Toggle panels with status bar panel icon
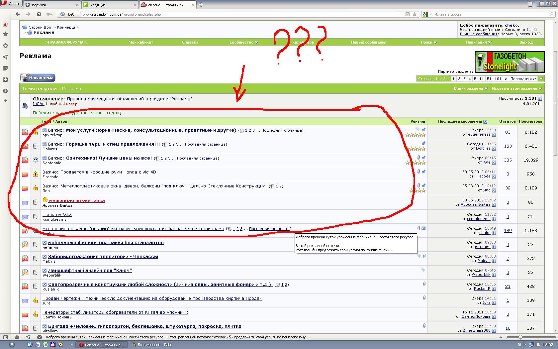 click(x=5, y=337)
